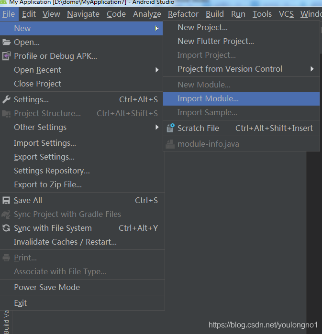The width and height of the screenshot is (322, 334).
Task: Click the Profile or Debug APK icon
Action: (x=6, y=56)
